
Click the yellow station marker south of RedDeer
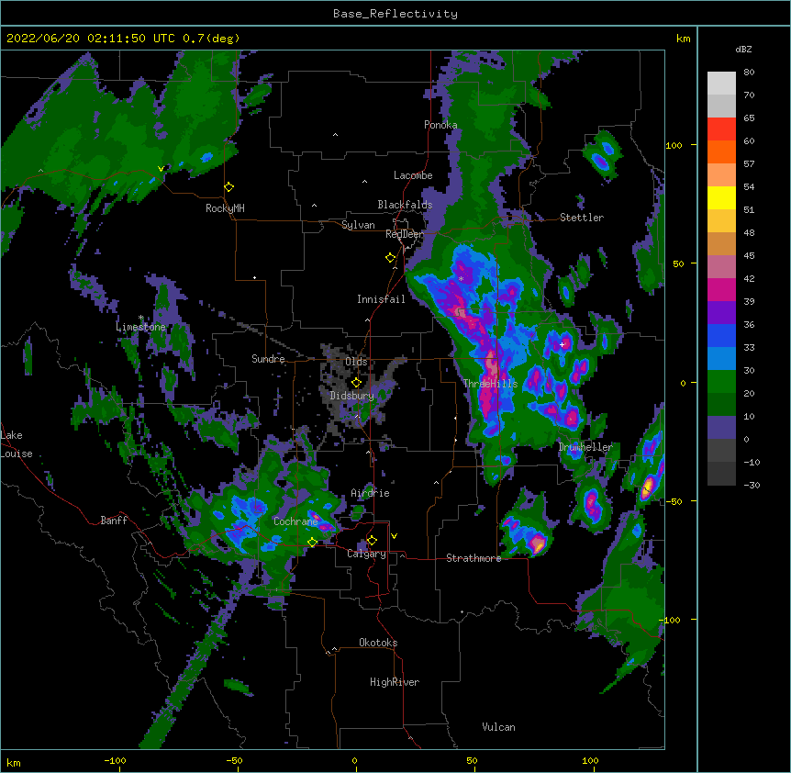click(x=391, y=258)
